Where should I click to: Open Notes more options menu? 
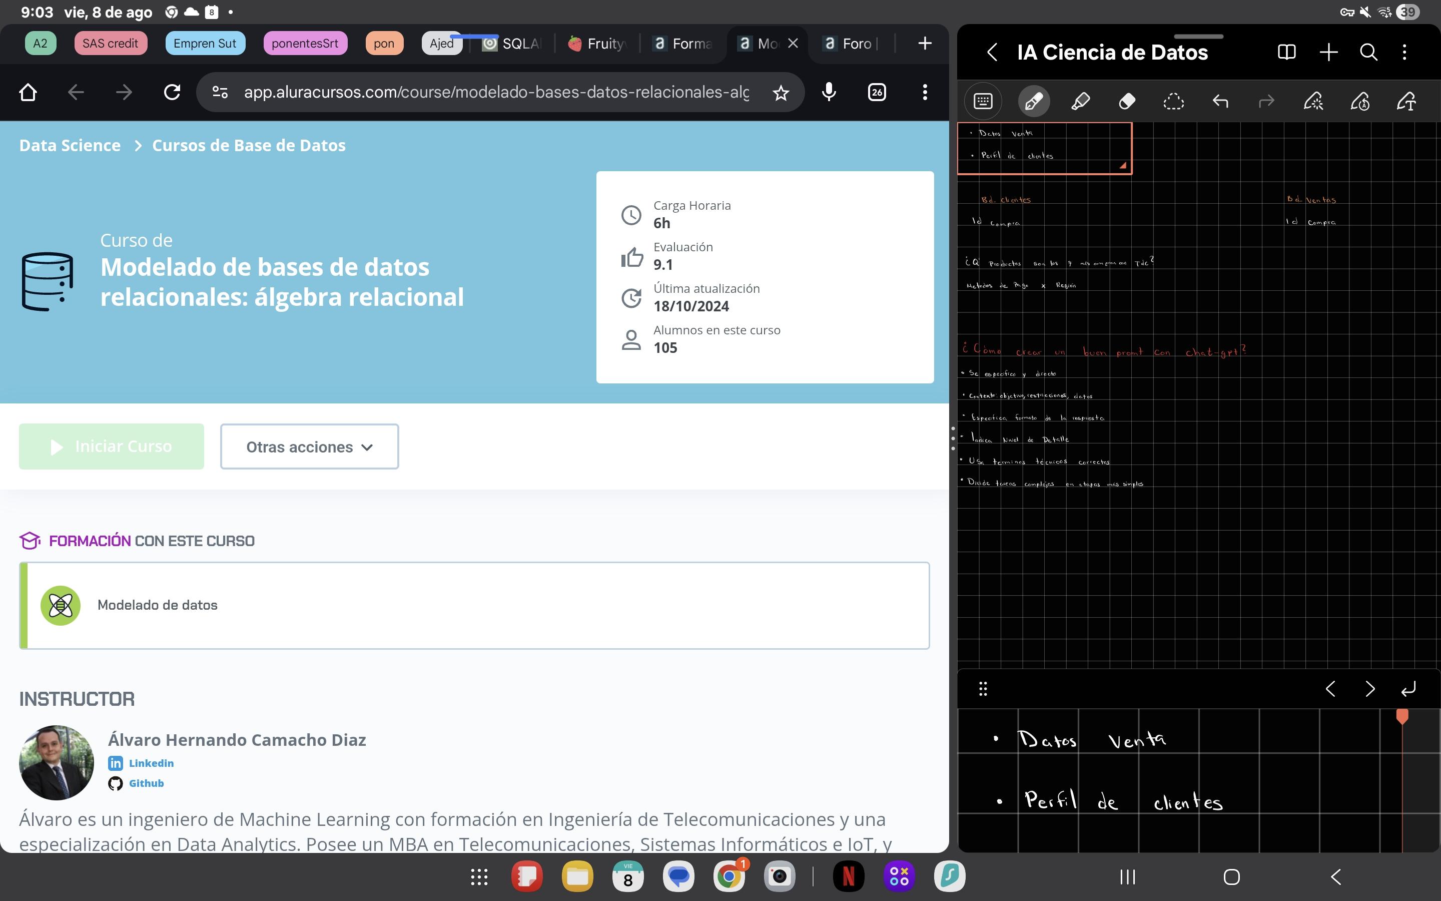[1404, 53]
